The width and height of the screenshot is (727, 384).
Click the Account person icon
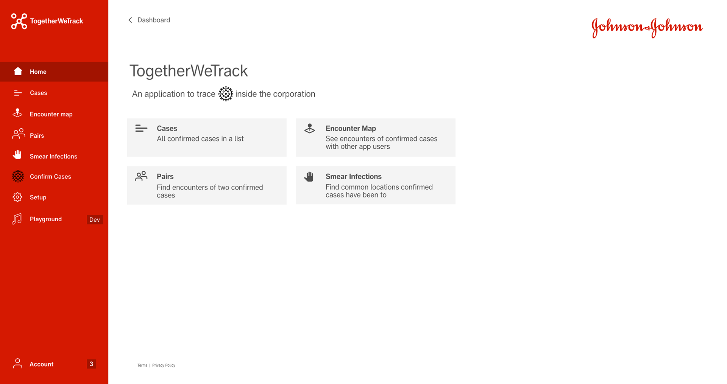click(17, 364)
